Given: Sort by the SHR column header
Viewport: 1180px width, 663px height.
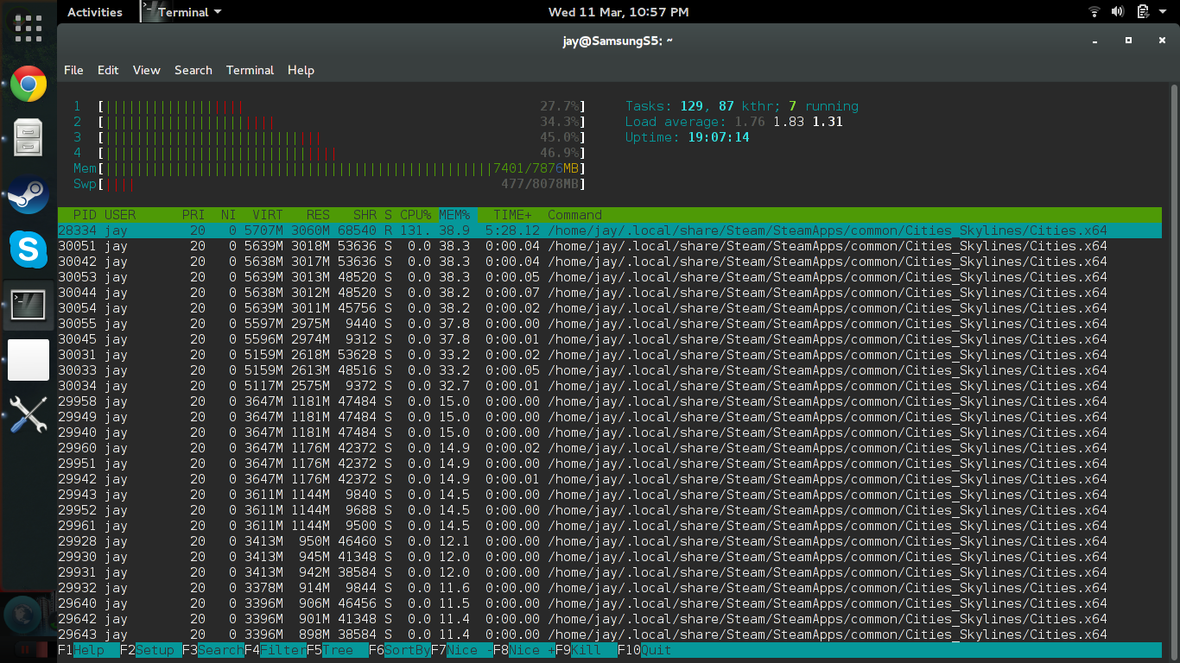Looking at the screenshot, I should tap(365, 215).
